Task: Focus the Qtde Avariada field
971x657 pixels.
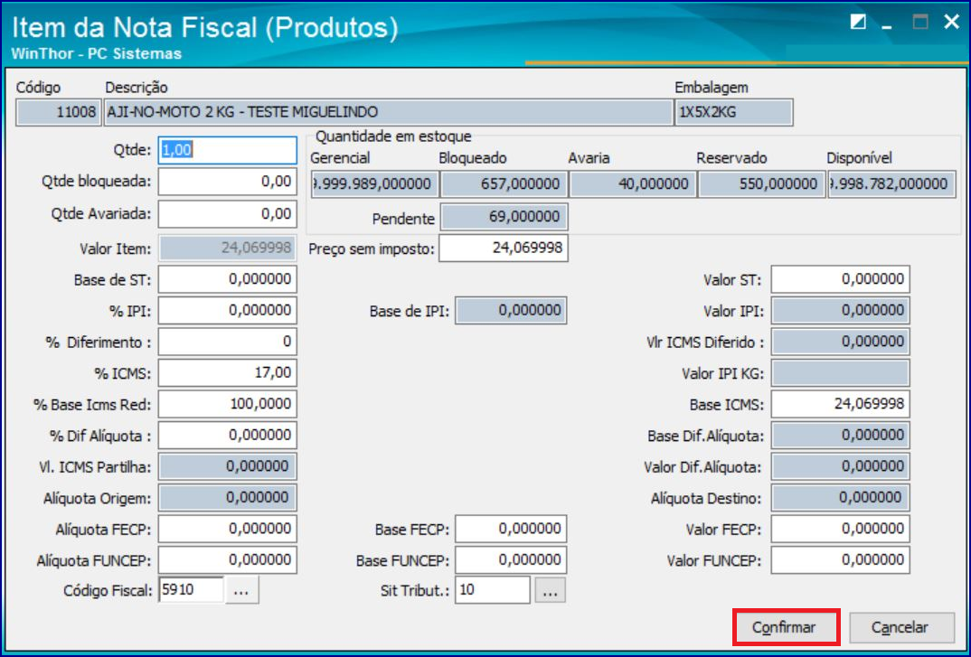Action: point(227,214)
